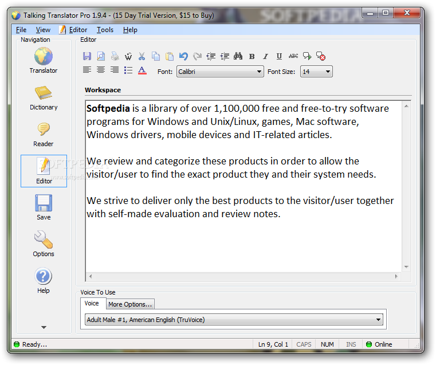
Task: Click the vertical scrollbar up arrow
Action: (x=406, y=106)
